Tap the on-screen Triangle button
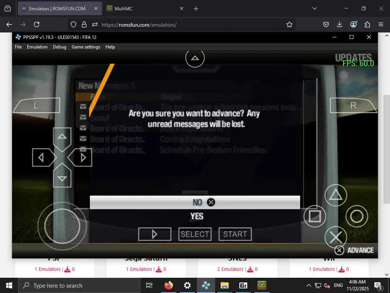The width and height of the screenshot is (390, 293). [336, 195]
